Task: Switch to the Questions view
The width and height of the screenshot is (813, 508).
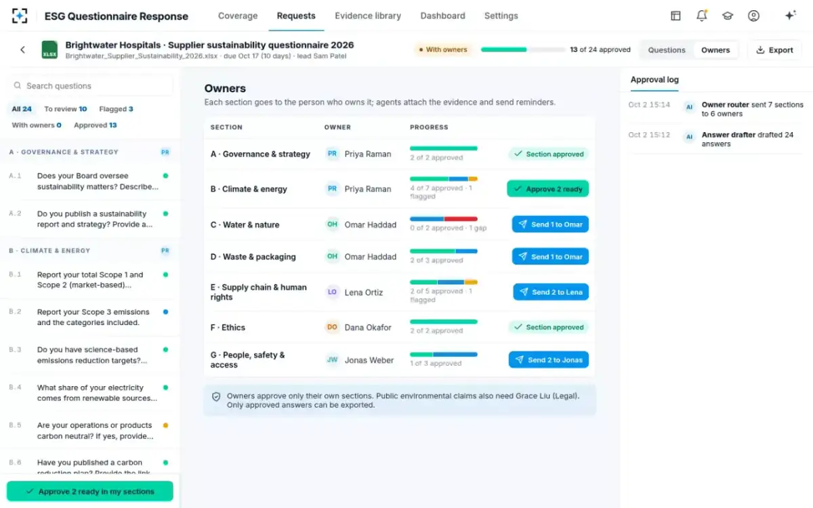Action: (x=667, y=50)
